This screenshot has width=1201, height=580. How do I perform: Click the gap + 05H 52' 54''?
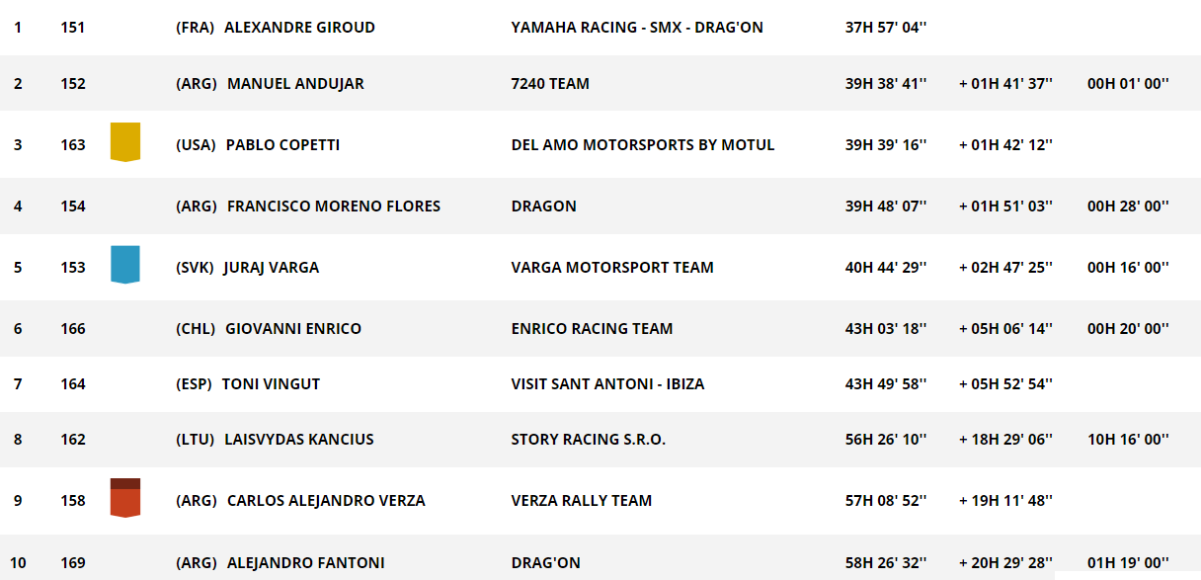[1005, 384]
